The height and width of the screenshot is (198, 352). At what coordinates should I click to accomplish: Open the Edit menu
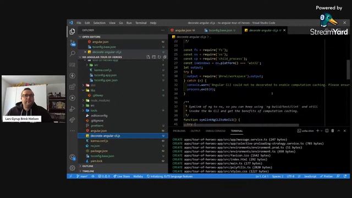click(87, 23)
